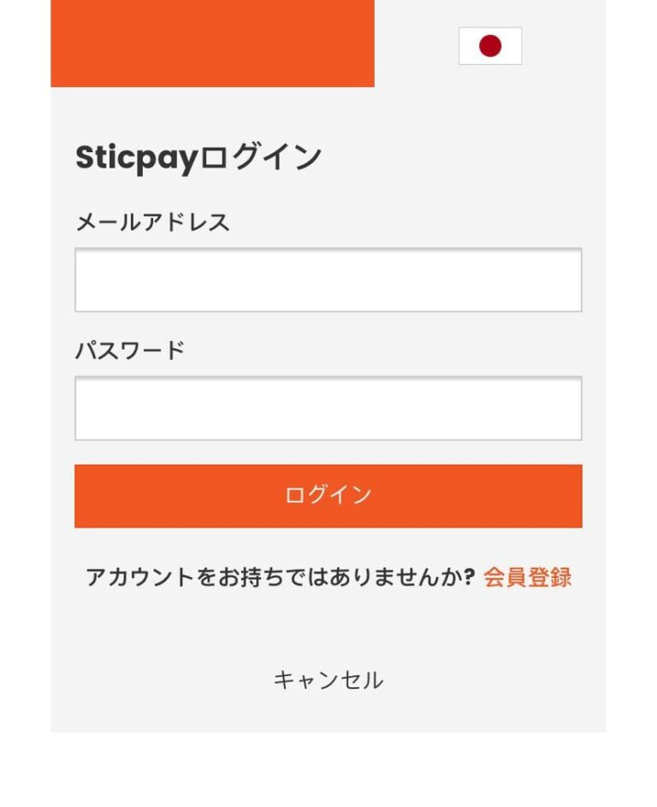Click the orange ログイン button

[x=328, y=496]
